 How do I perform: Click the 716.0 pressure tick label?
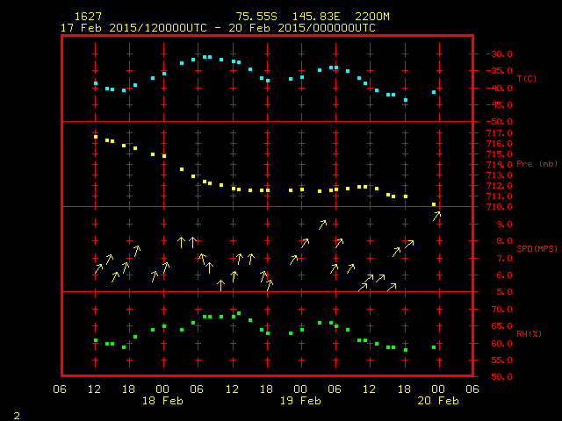tap(499, 144)
